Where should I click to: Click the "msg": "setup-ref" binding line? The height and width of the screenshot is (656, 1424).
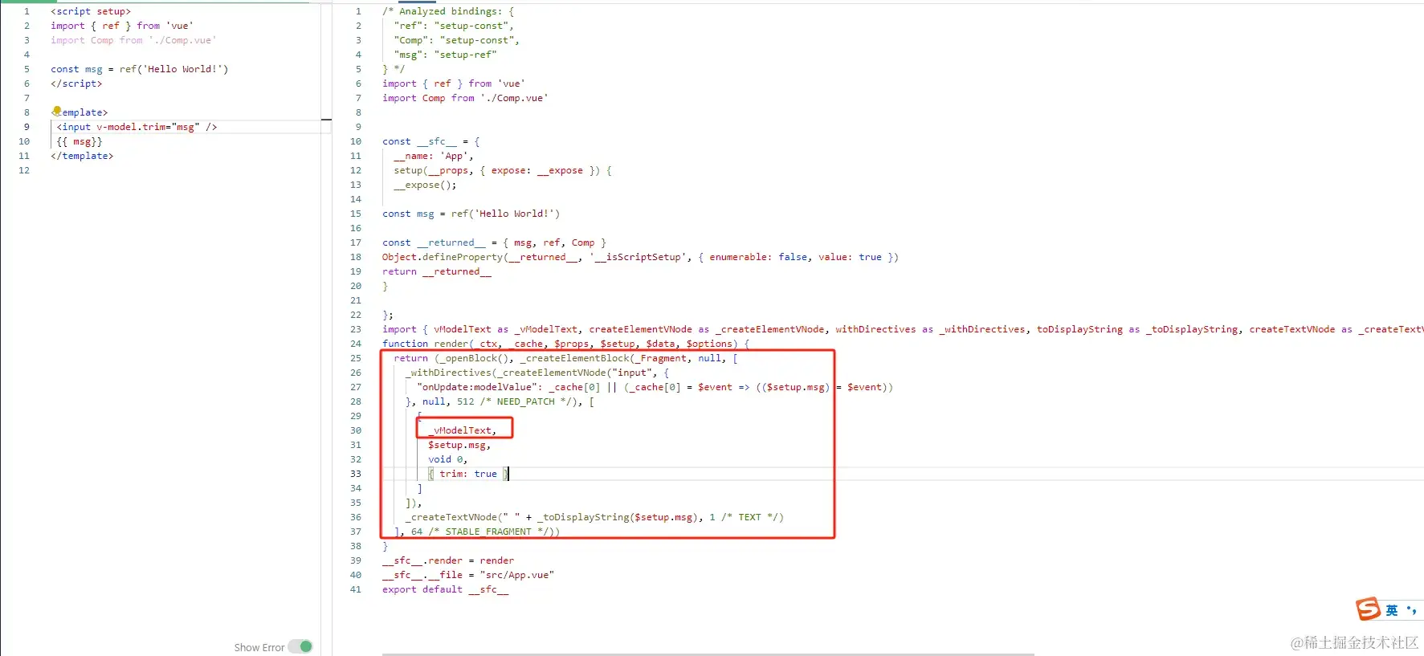pos(445,55)
